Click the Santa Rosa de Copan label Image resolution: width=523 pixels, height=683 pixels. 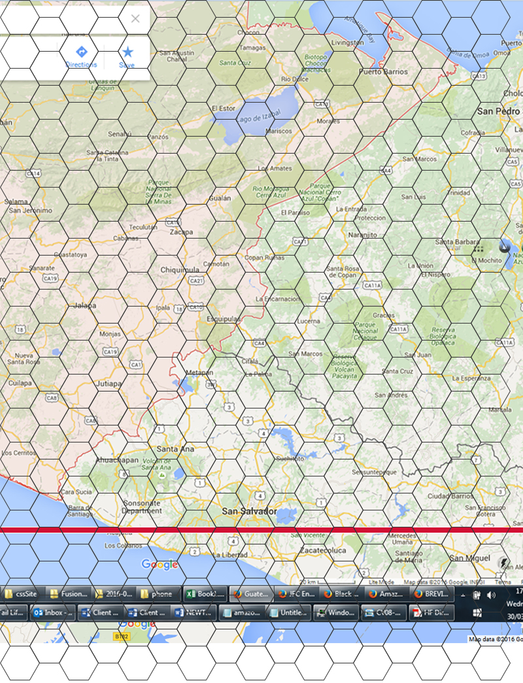(x=343, y=272)
